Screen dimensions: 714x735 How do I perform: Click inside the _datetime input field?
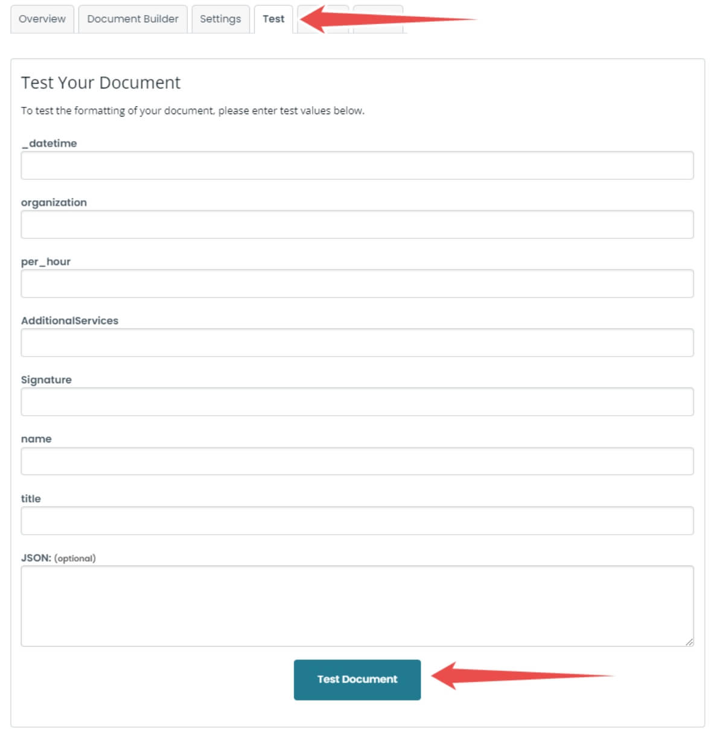point(357,165)
